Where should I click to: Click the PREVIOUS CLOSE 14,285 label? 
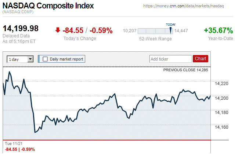pyautogui.click(x=187, y=70)
